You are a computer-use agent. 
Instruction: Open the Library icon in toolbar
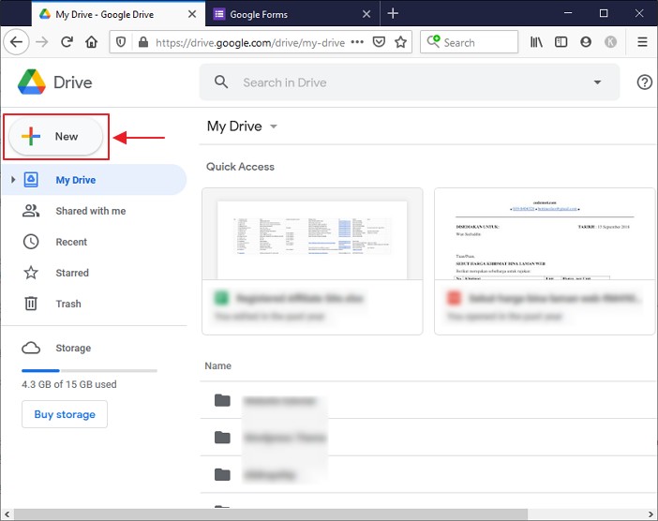[536, 42]
